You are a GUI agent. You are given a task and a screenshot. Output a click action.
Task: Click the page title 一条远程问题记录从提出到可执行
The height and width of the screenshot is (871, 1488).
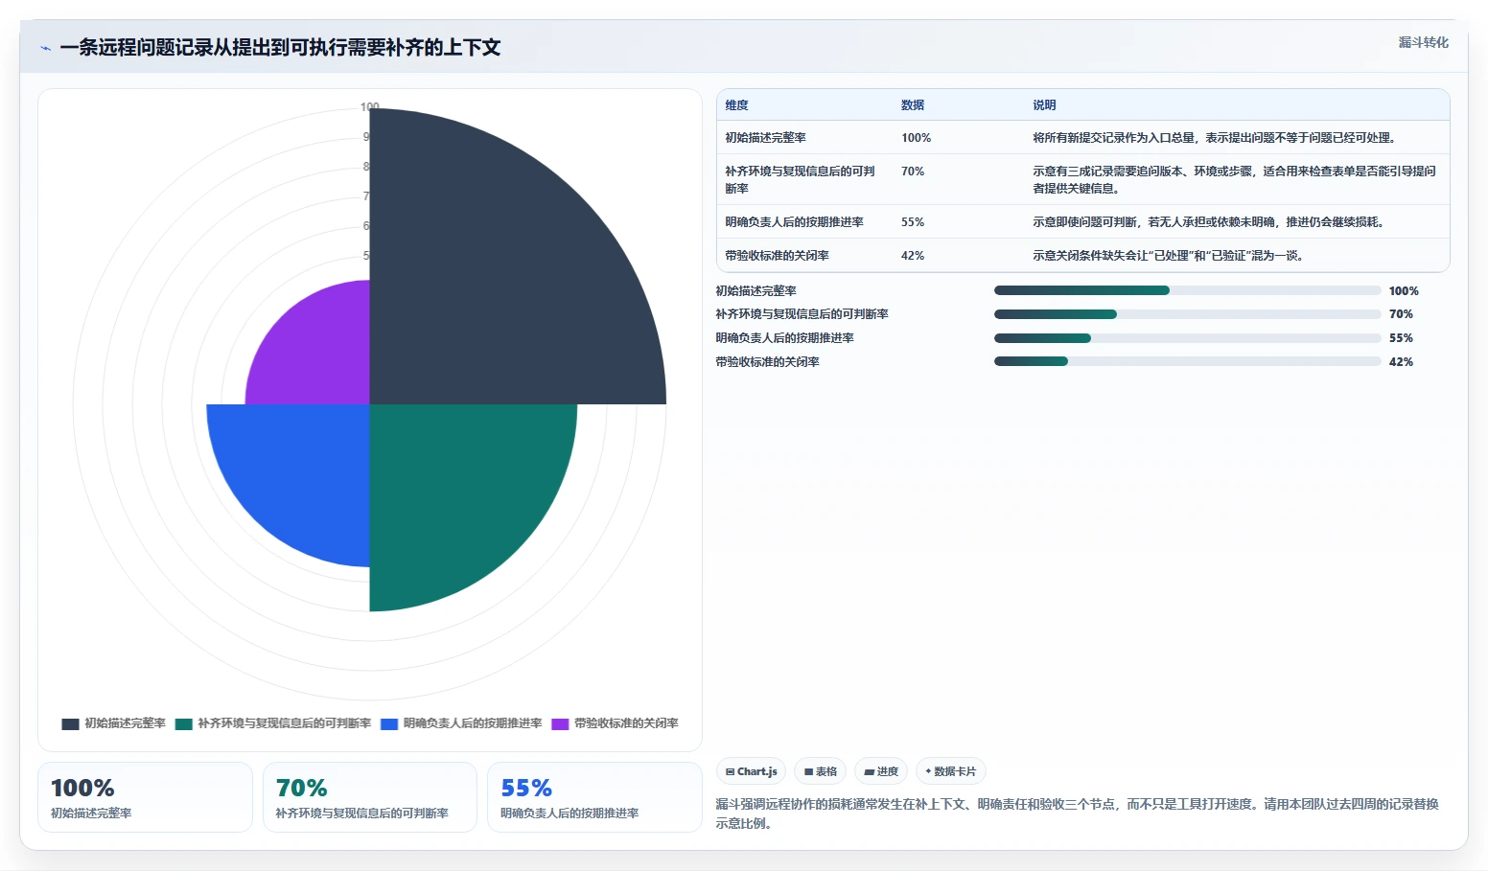click(x=280, y=48)
